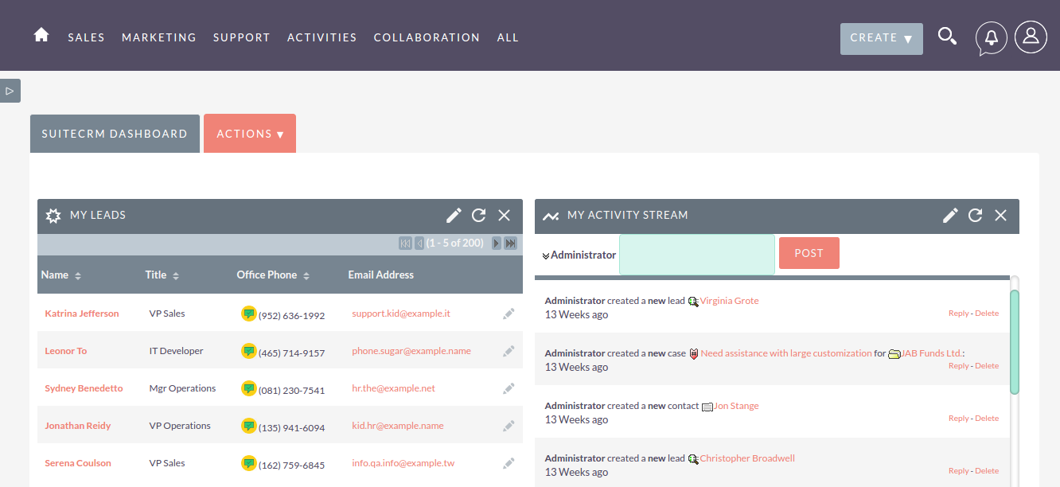Screen dimensions: 1060x487
Task: Reply to Virginia Grote activity
Action: (958, 314)
